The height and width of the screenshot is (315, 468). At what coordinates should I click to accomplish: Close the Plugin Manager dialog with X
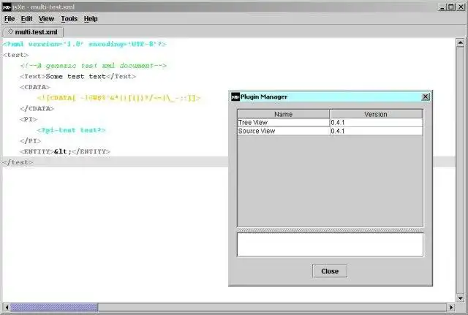click(426, 96)
